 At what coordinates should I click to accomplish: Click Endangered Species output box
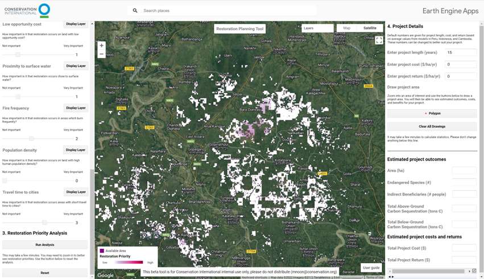point(464,182)
